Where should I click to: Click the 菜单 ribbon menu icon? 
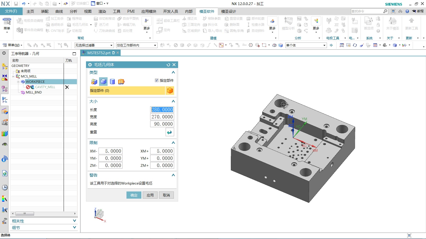point(7,24)
